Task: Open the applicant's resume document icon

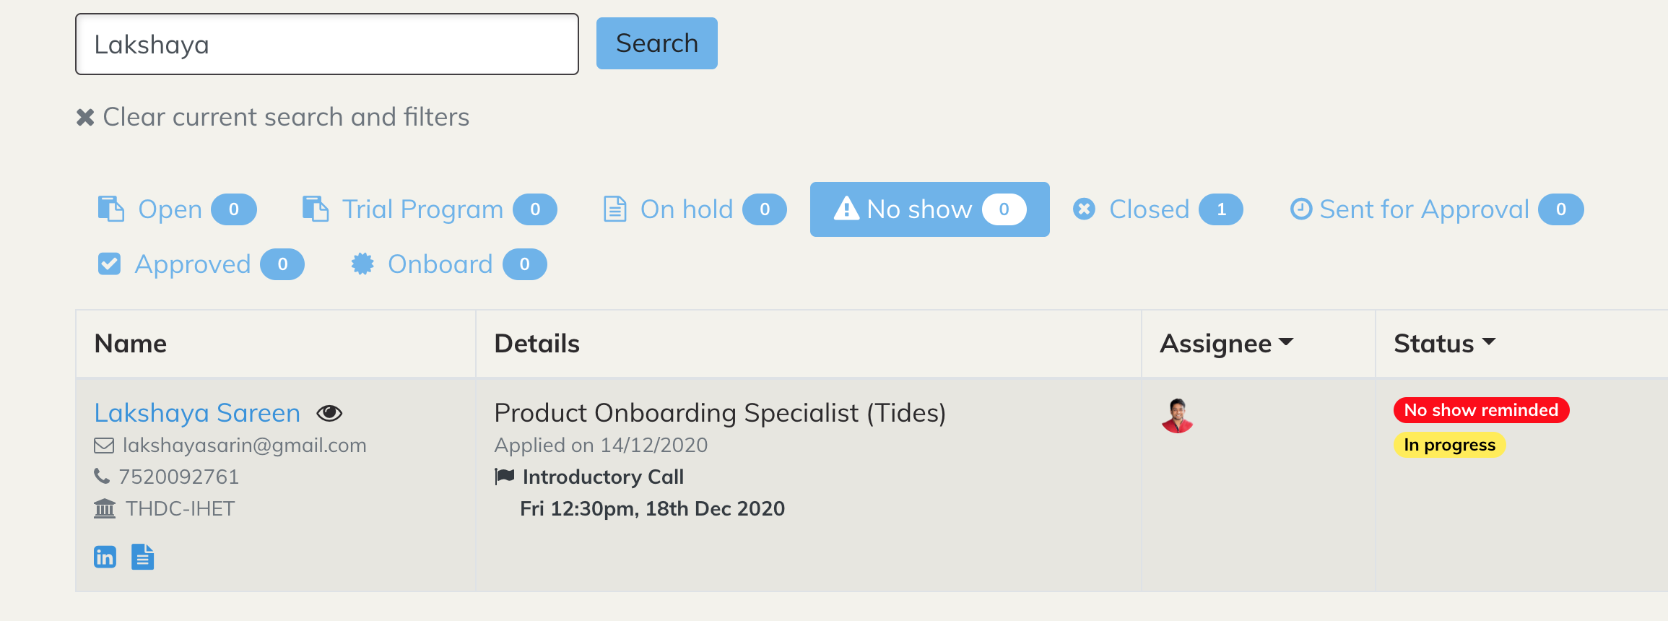Action: pyautogui.click(x=143, y=557)
